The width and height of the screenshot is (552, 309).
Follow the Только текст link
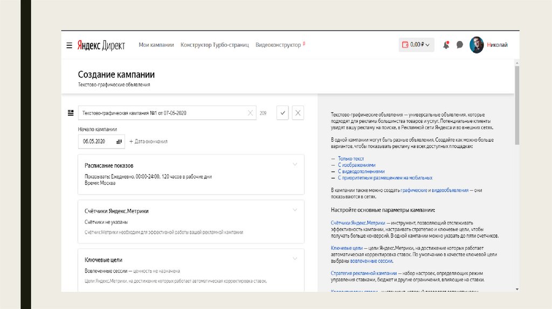tap(351, 159)
